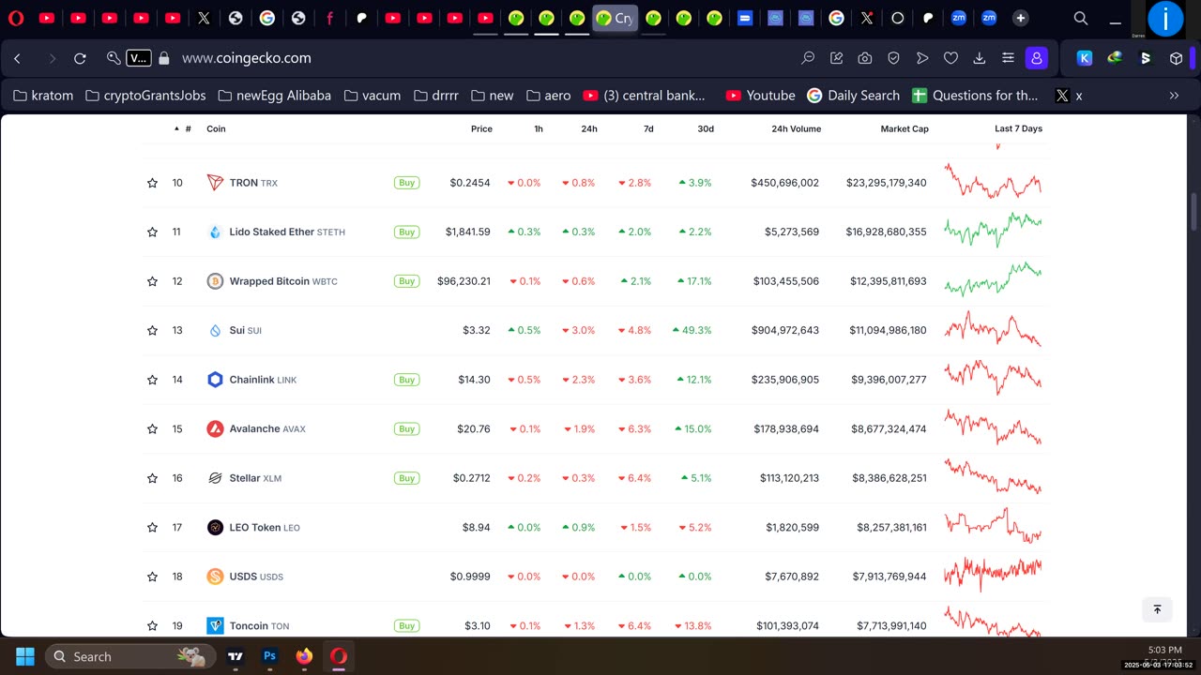The width and height of the screenshot is (1201, 675).
Task: Open the Daily Search bookmark
Action: click(853, 96)
